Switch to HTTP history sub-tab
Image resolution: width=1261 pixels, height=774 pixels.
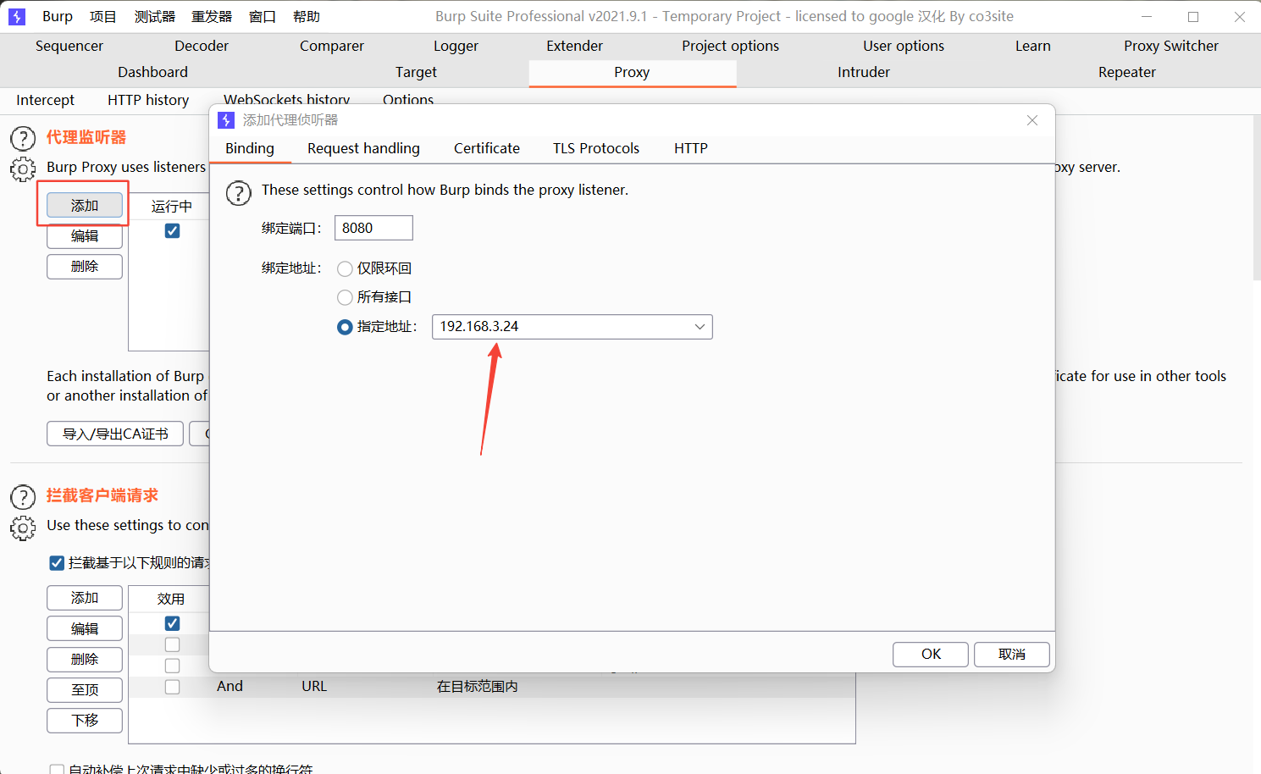[148, 100]
